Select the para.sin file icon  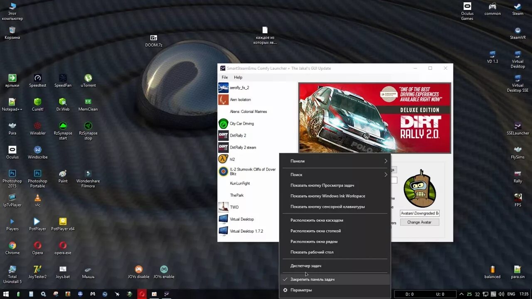518,272
